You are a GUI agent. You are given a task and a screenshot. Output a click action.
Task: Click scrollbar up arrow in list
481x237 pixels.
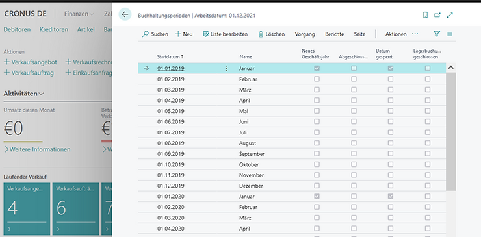pyautogui.click(x=450, y=68)
